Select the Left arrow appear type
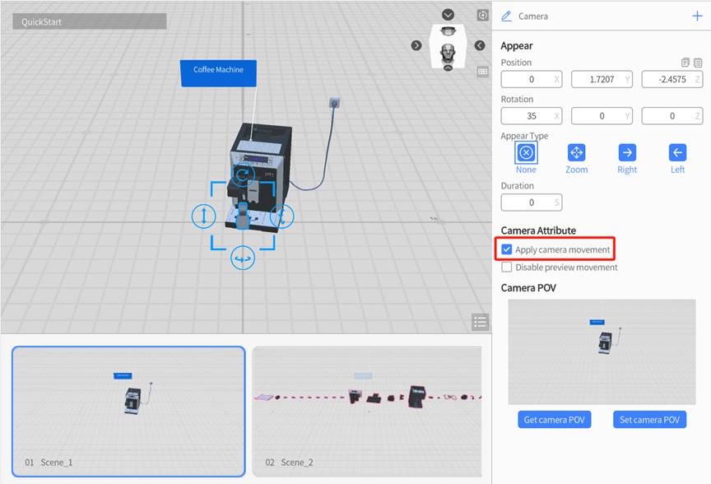The image size is (711, 484). [677, 152]
